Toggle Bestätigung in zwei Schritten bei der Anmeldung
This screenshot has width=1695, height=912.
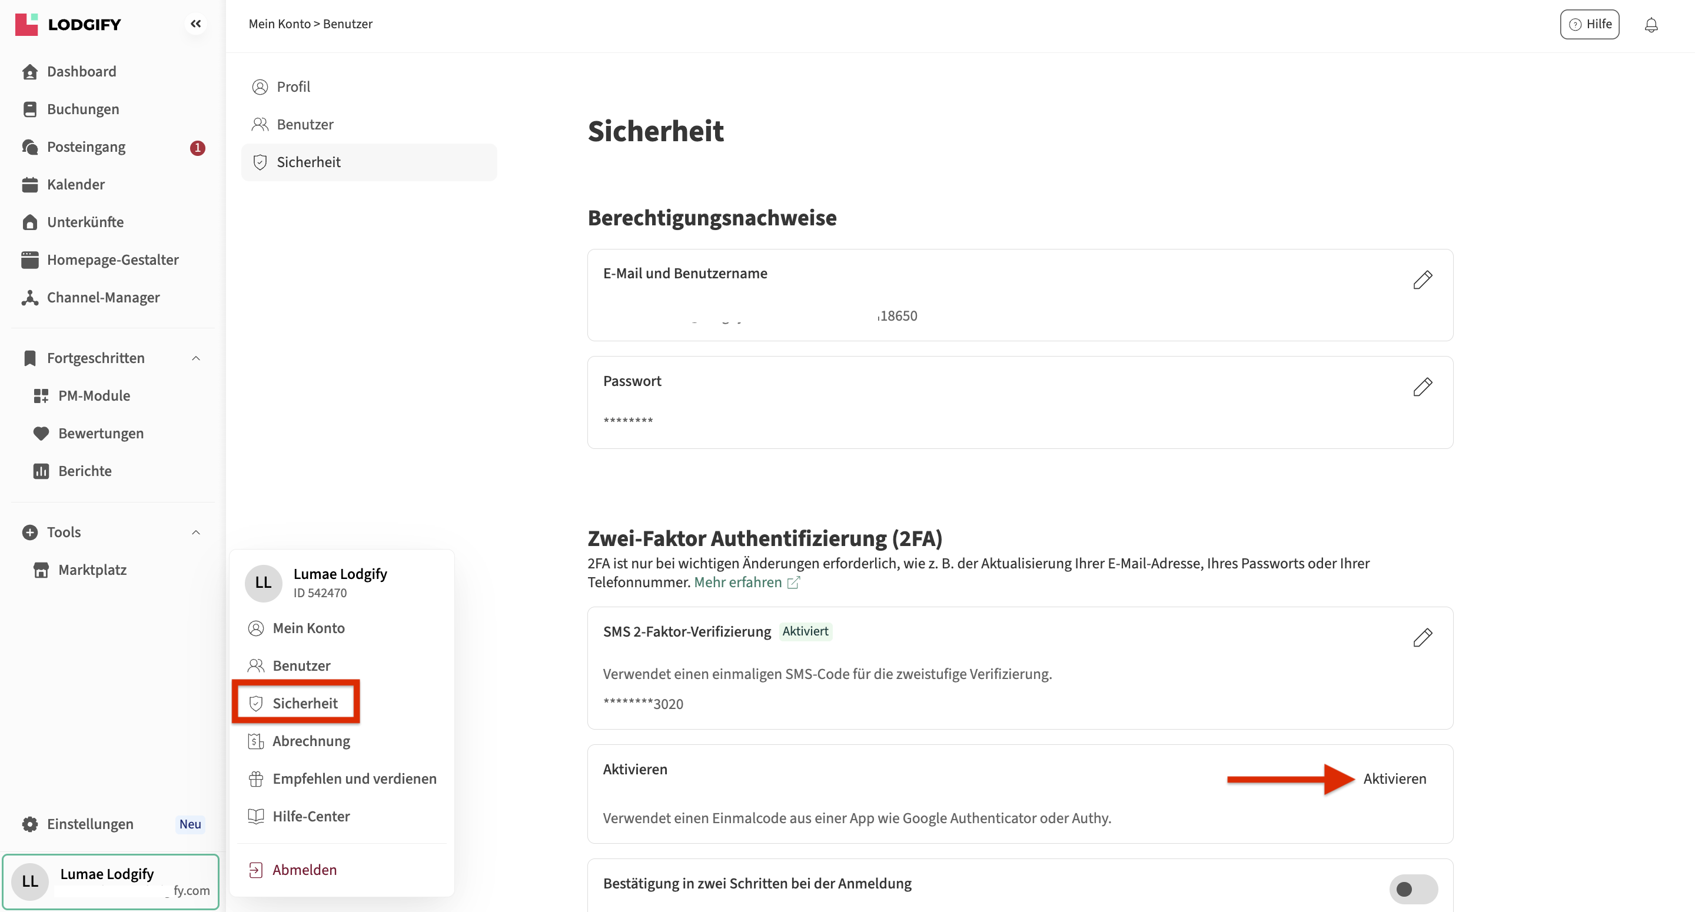point(1412,889)
